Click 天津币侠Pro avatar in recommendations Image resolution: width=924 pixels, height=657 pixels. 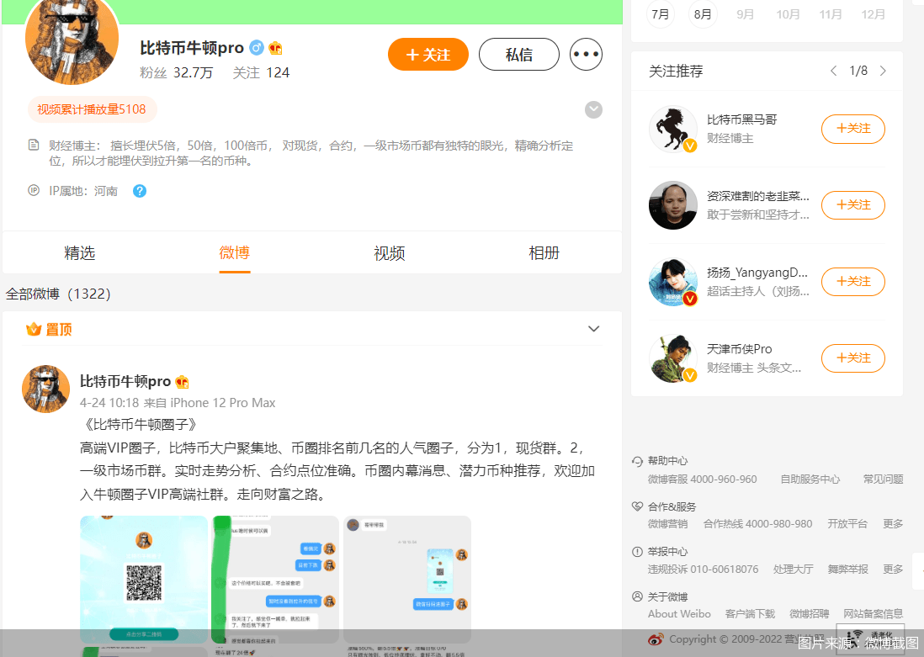point(672,358)
